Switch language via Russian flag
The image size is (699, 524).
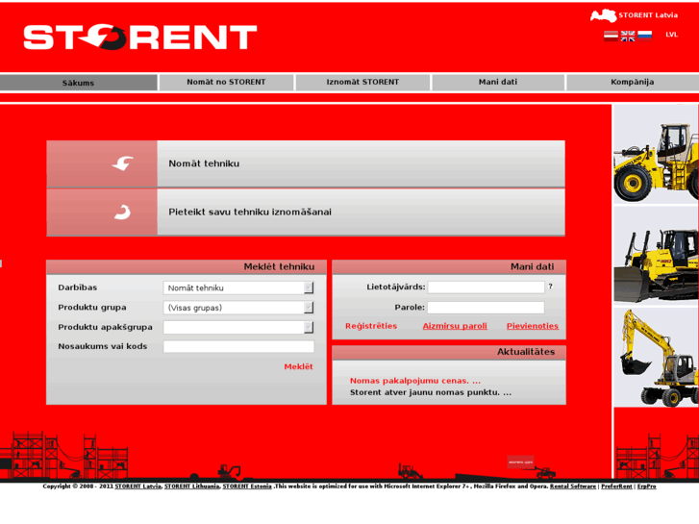pyautogui.click(x=644, y=36)
